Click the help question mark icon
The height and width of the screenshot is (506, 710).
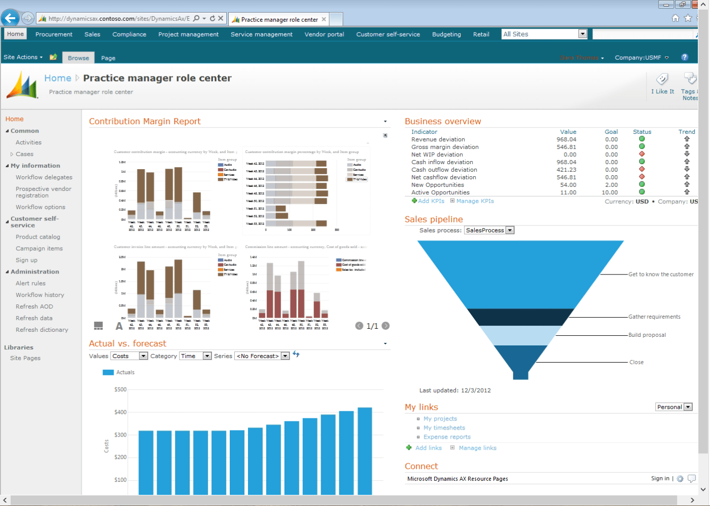click(685, 57)
